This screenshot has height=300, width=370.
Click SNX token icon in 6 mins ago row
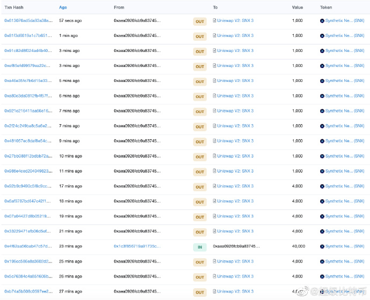point(322,96)
